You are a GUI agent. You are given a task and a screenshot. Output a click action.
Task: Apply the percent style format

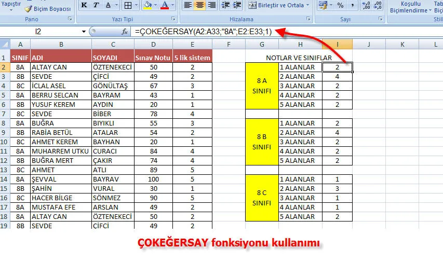pyautogui.click(x=340, y=6)
